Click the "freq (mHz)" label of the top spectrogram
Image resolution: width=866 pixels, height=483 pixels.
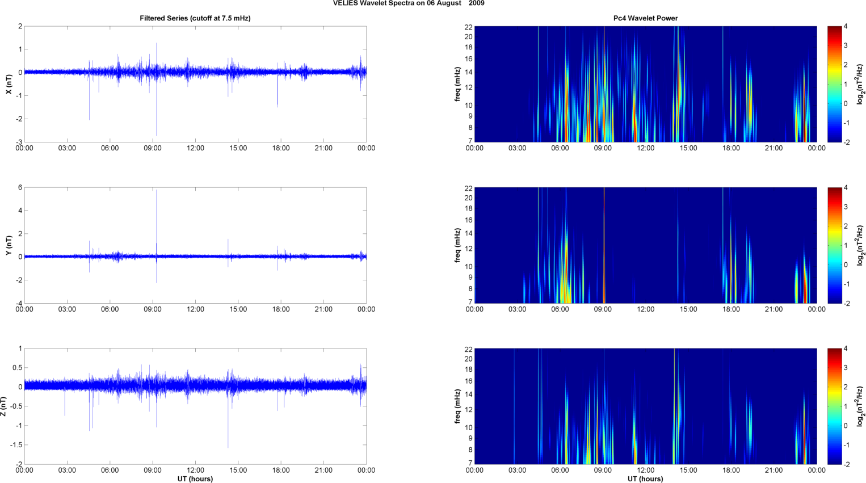click(457, 84)
